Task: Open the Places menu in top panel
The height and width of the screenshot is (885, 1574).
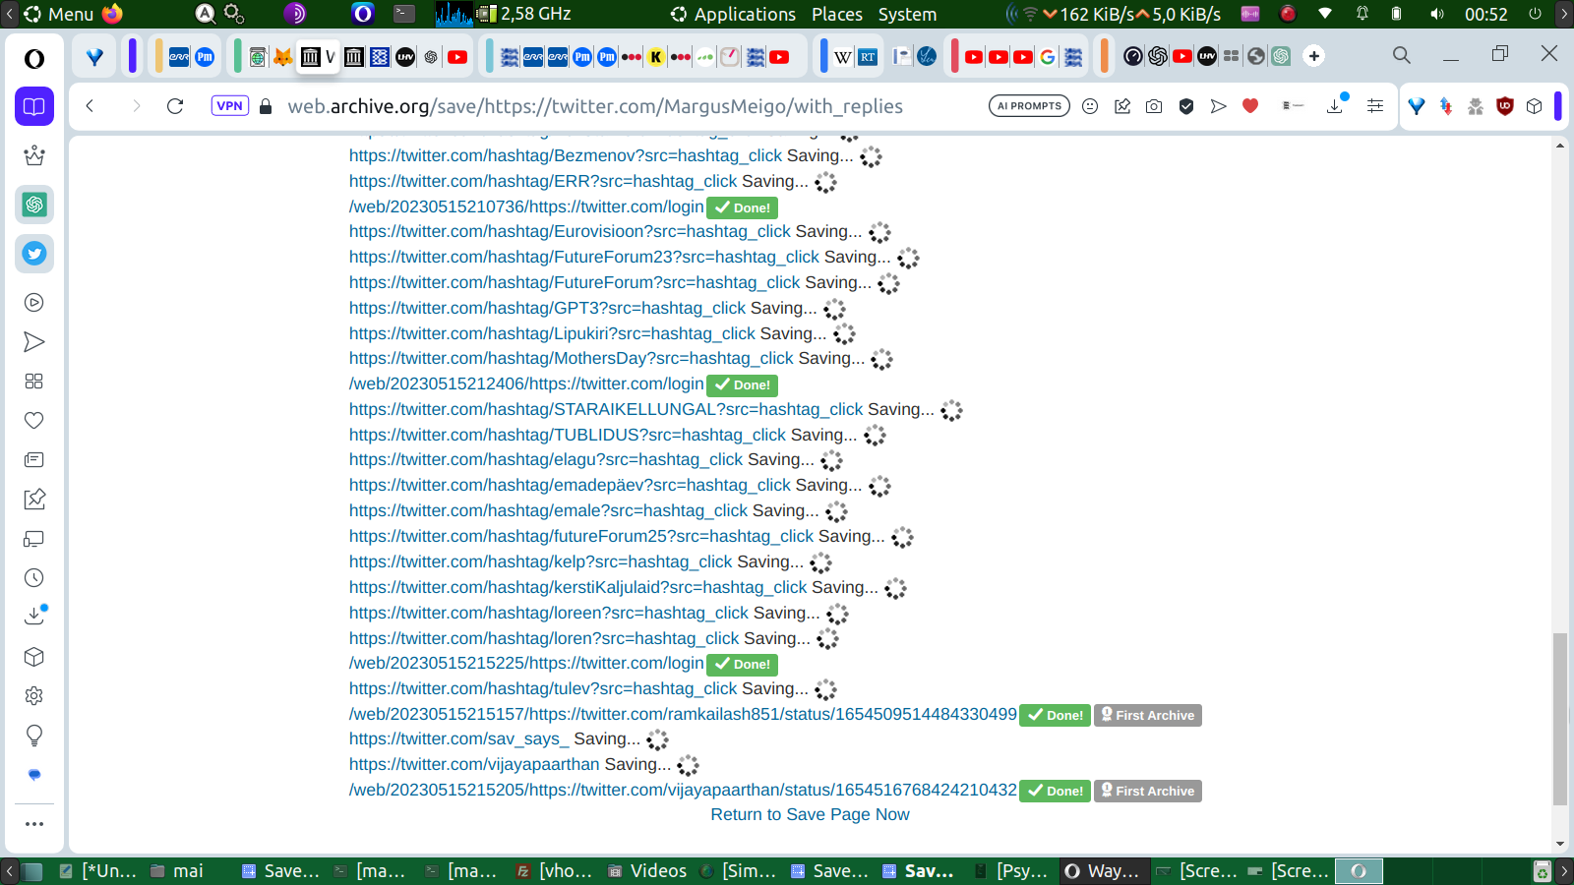Action: pos(837,14)
